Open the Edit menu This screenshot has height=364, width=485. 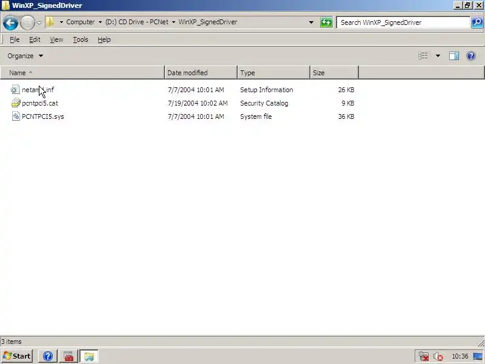tap(35, 39)
